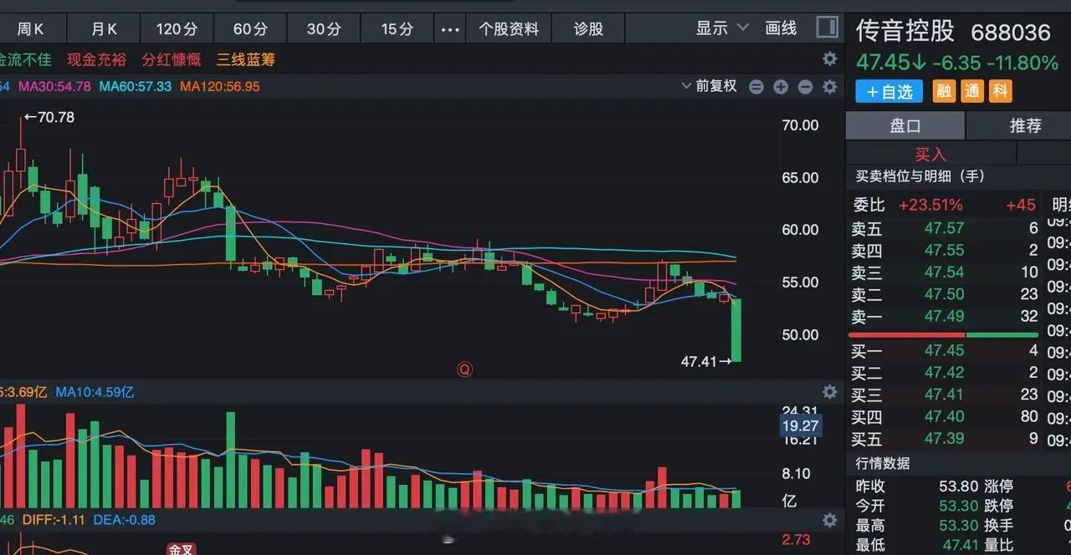Select the 30分 period tab
Image resolution: width=1071 pixels, height=555 pixels.
point(324,29)
